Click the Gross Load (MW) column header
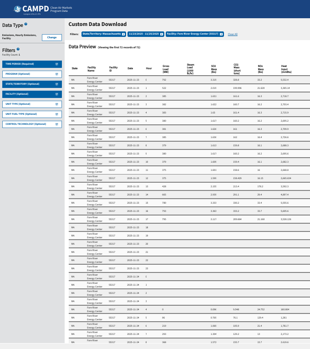Viewport: 310px width, 349px height. 166,68
